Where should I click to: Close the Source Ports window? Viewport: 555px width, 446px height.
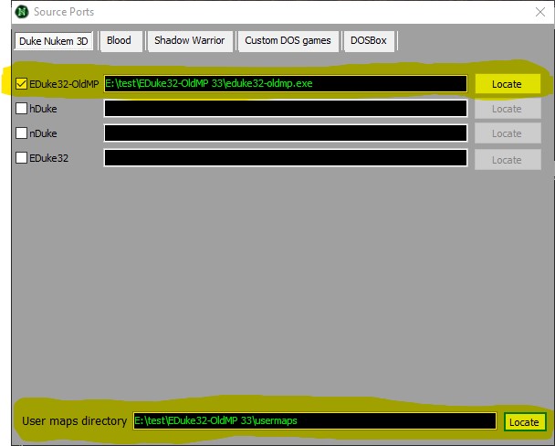540,12
